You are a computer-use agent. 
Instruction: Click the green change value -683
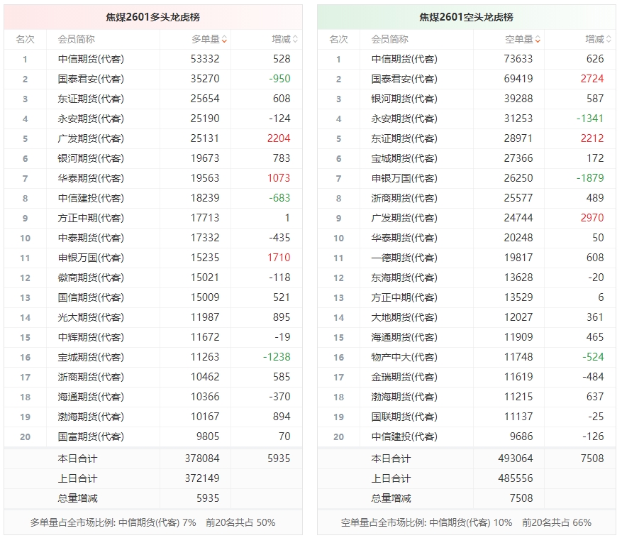point(279,198)
